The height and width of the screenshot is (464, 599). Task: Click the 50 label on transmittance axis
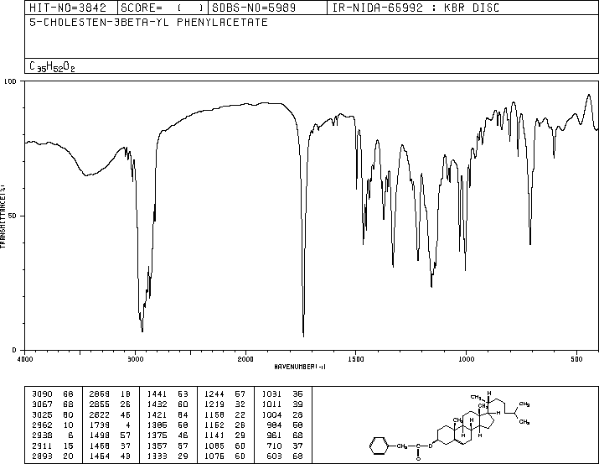(x=13, y=216)
